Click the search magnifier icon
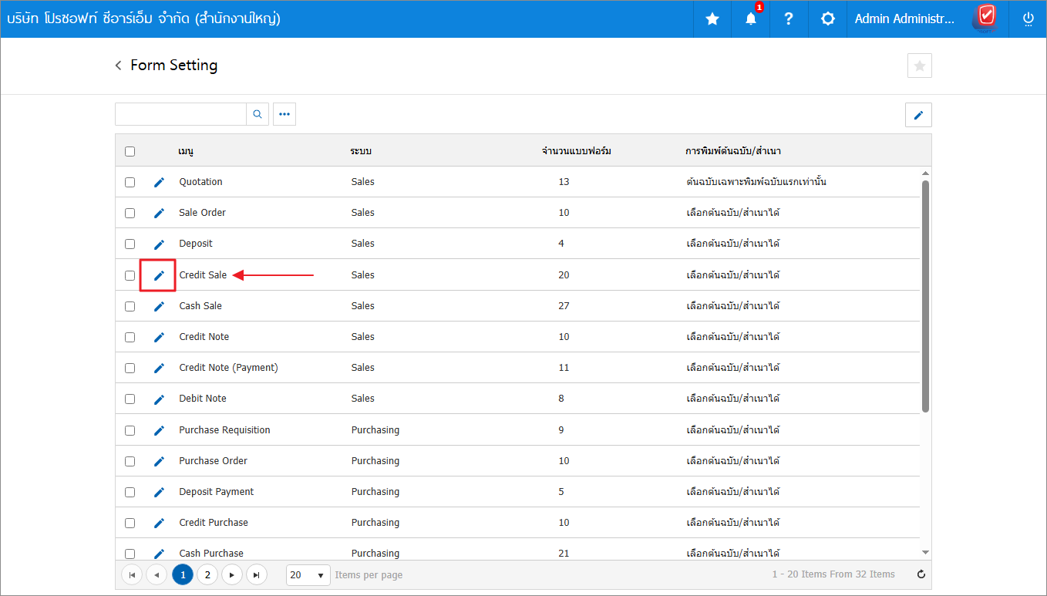The image size is (1047, 596). click(258, 114)
